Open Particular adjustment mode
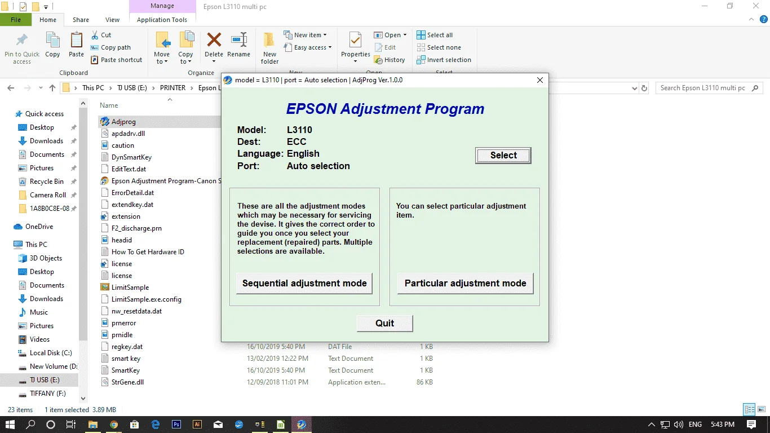The height and width of the screenshot is (433, 770). (466, 283)
